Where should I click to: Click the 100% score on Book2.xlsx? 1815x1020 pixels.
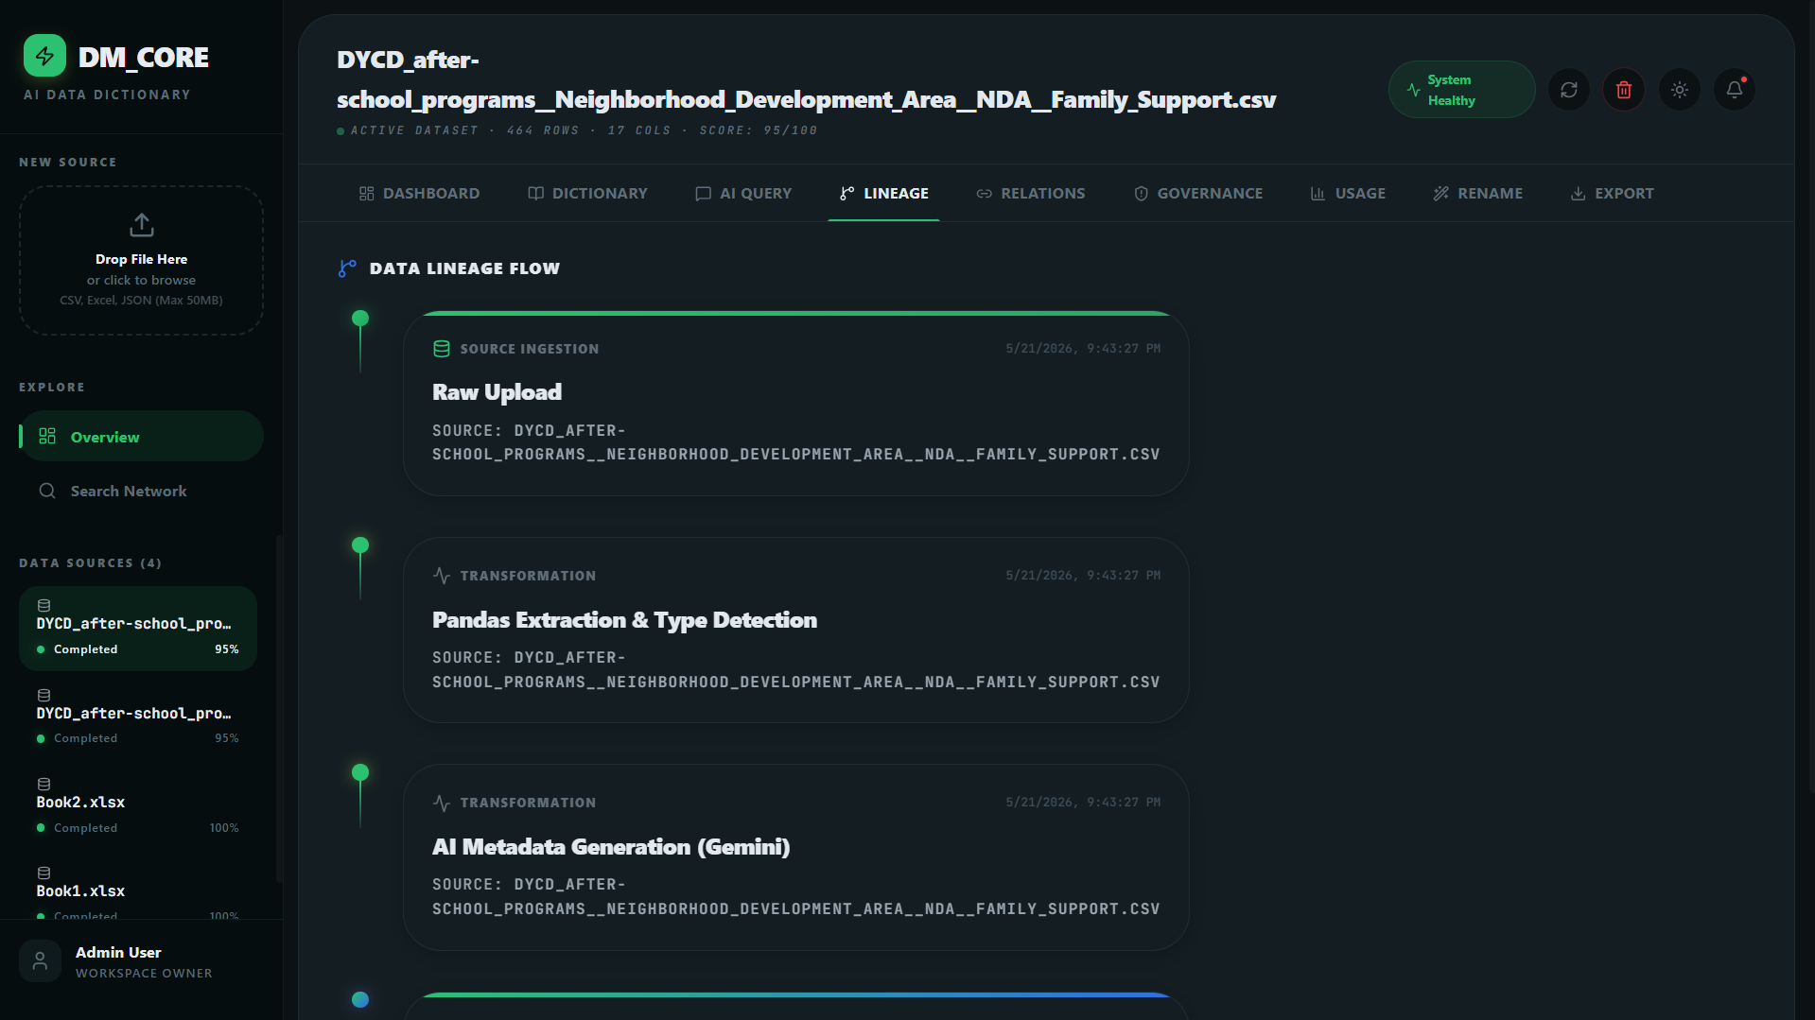click(224, 828)
